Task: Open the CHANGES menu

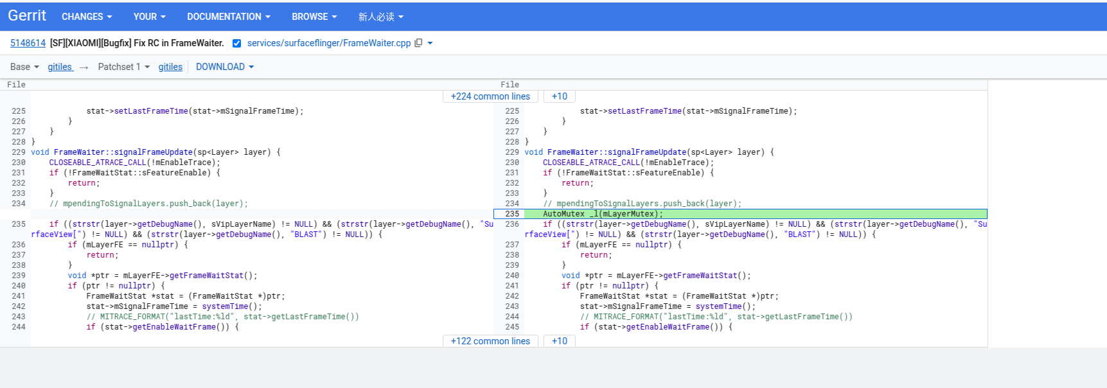Action: [x=86, y=17]
